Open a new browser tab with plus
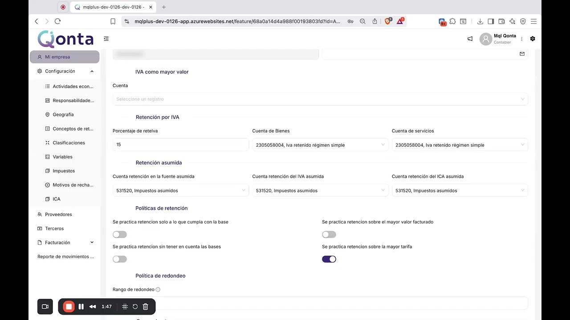570x320 pixels. click(164, 7)
